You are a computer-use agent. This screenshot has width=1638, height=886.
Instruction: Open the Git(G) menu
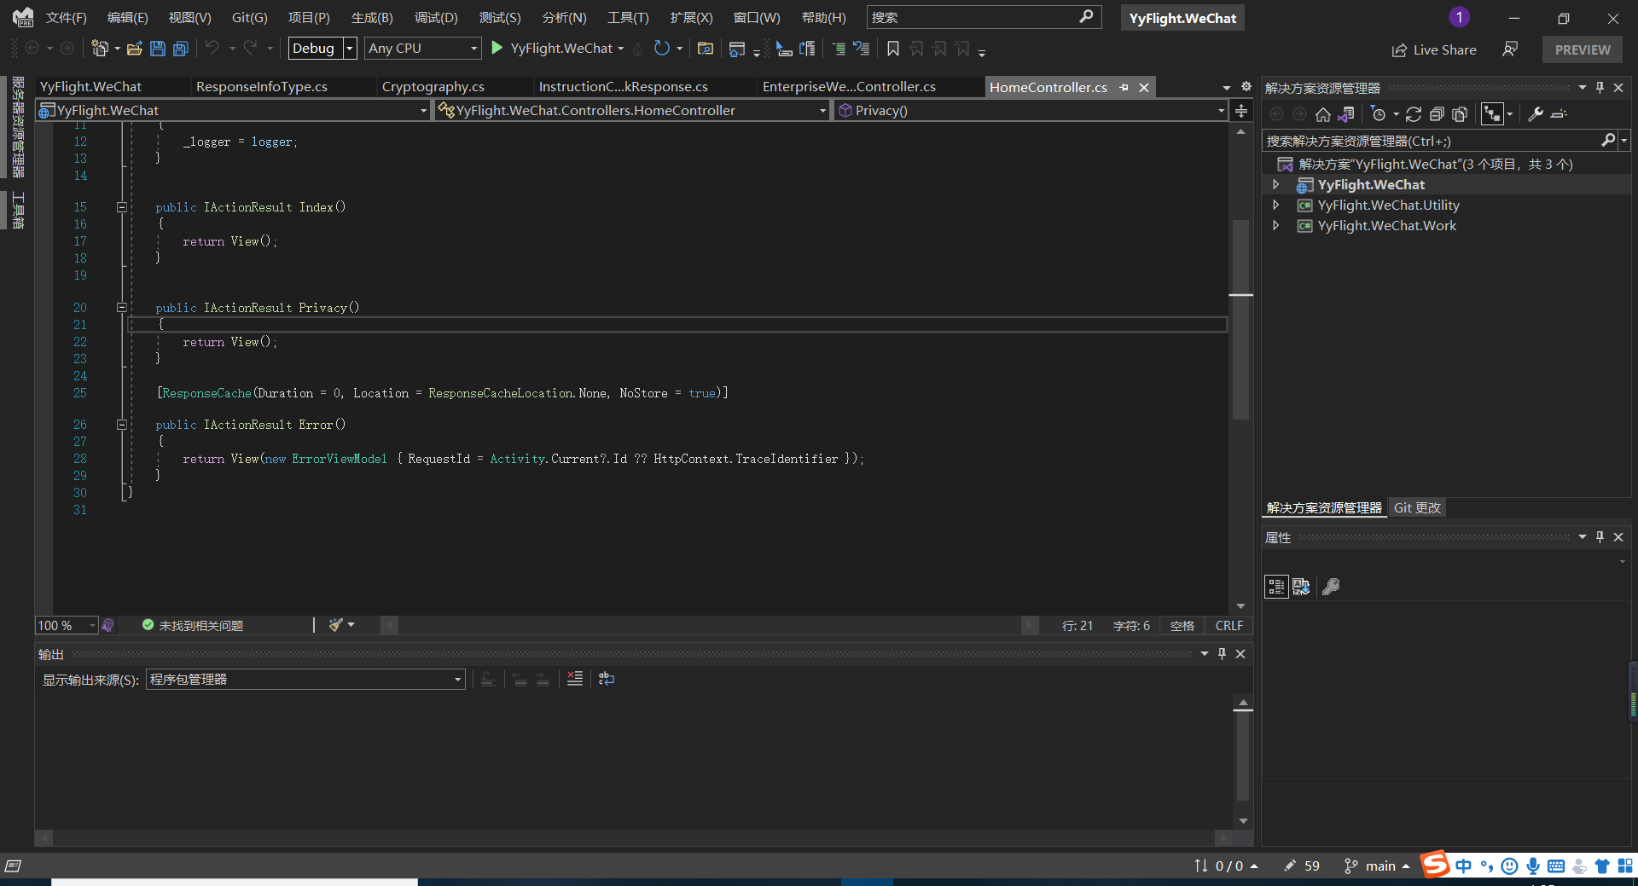point(249,17)
